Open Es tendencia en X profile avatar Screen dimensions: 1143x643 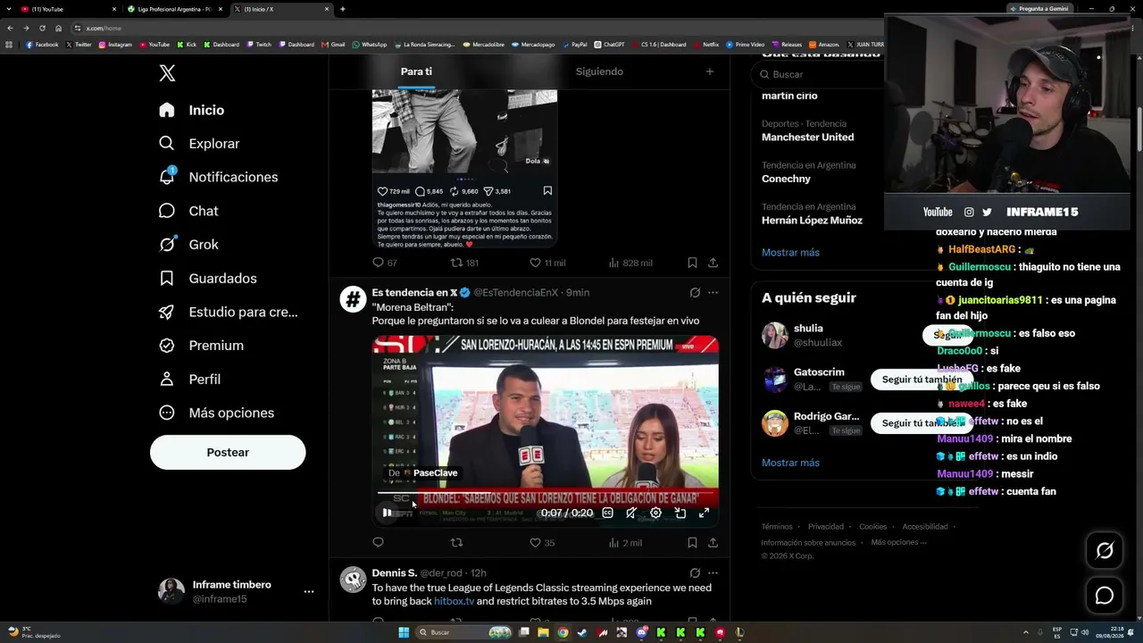(353, 299)
